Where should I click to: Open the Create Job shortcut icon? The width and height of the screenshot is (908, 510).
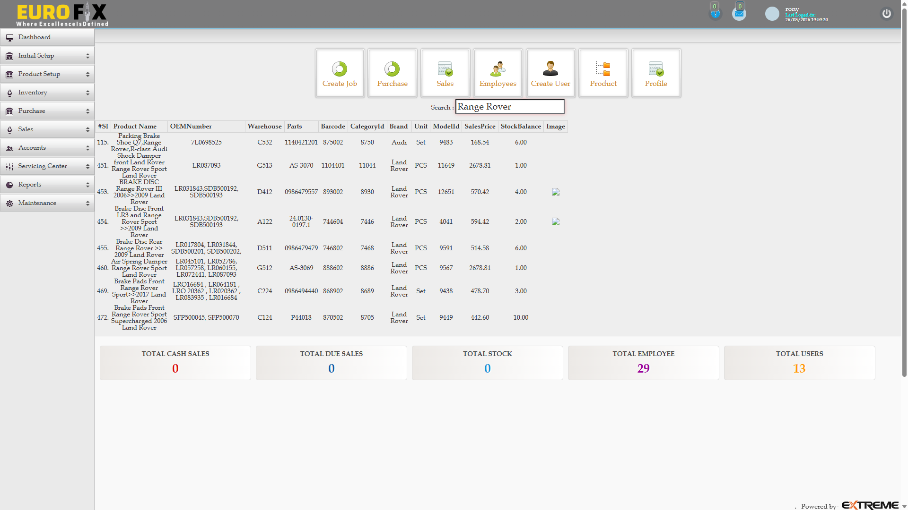point(340,73)
